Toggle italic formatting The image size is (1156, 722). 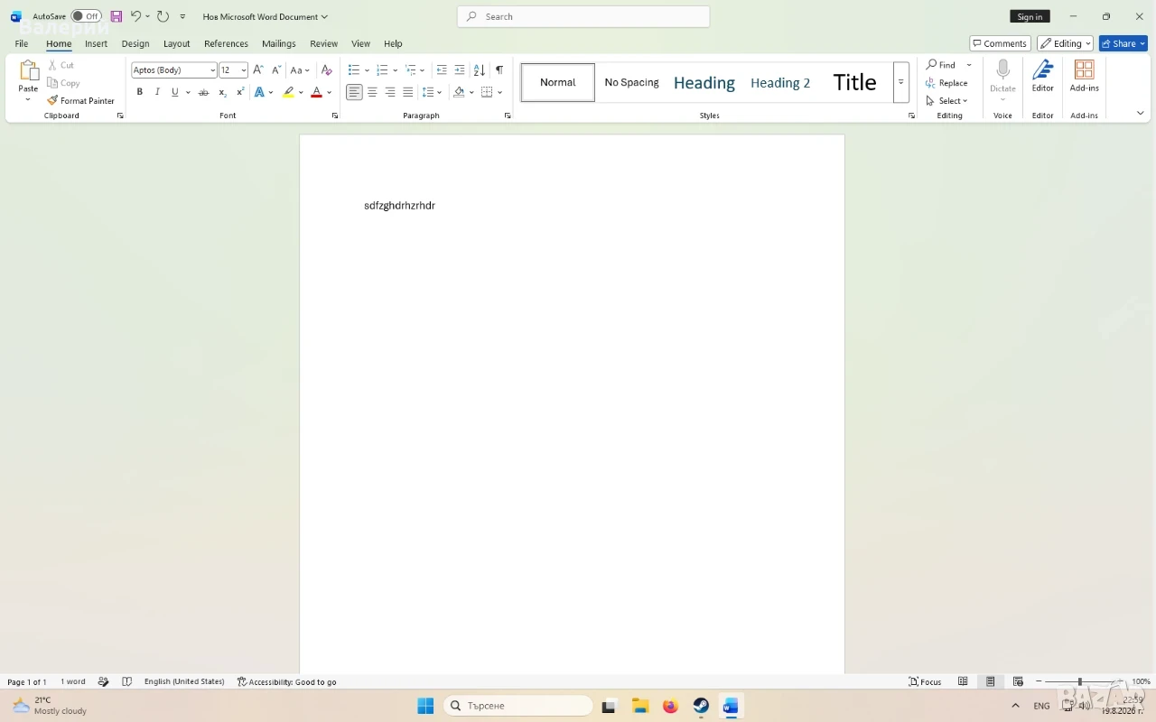point(157,92)
